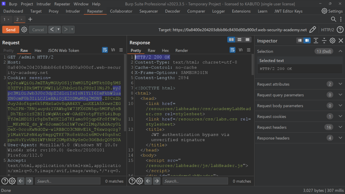Screen dimensions: 345x194
Task: Toggle non-printable characters in Response editor
Action: click(241, 50)
